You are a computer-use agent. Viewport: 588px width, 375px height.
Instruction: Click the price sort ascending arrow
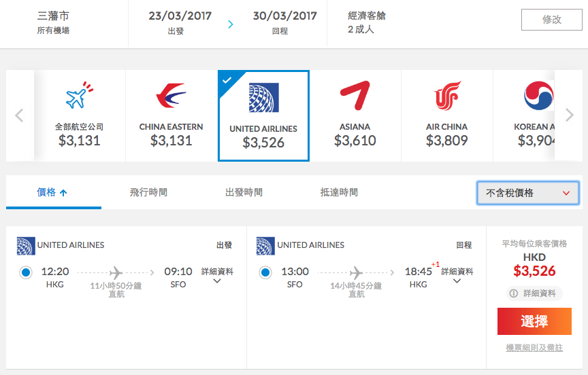[63, 193]
